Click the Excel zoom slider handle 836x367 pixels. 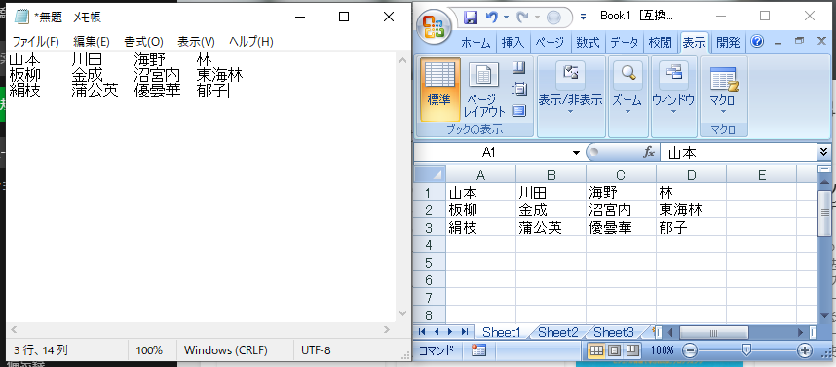[747, 349]
